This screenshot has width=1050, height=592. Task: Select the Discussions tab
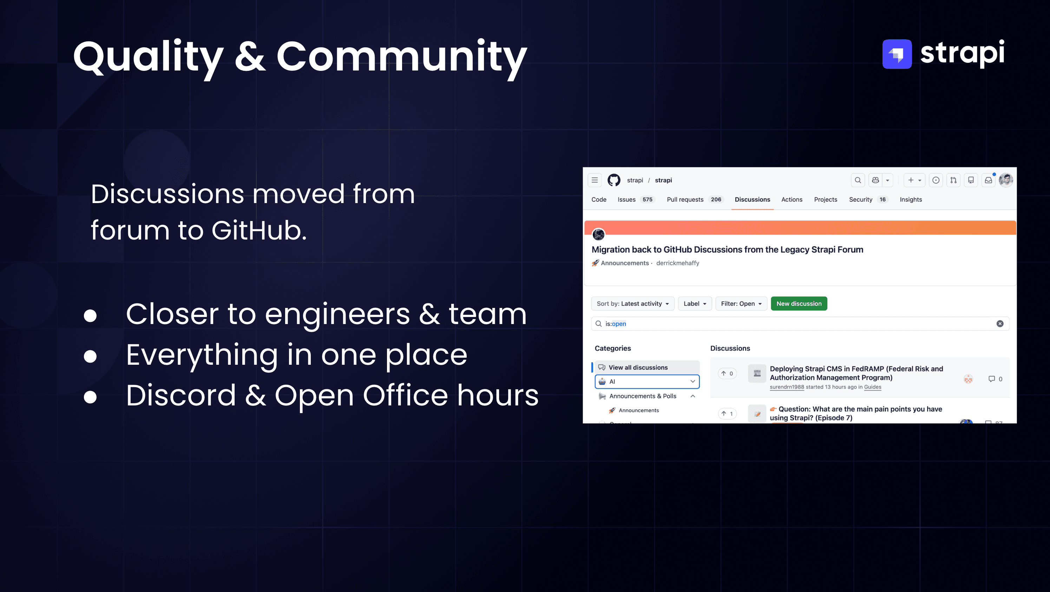(x=753, y=200)
